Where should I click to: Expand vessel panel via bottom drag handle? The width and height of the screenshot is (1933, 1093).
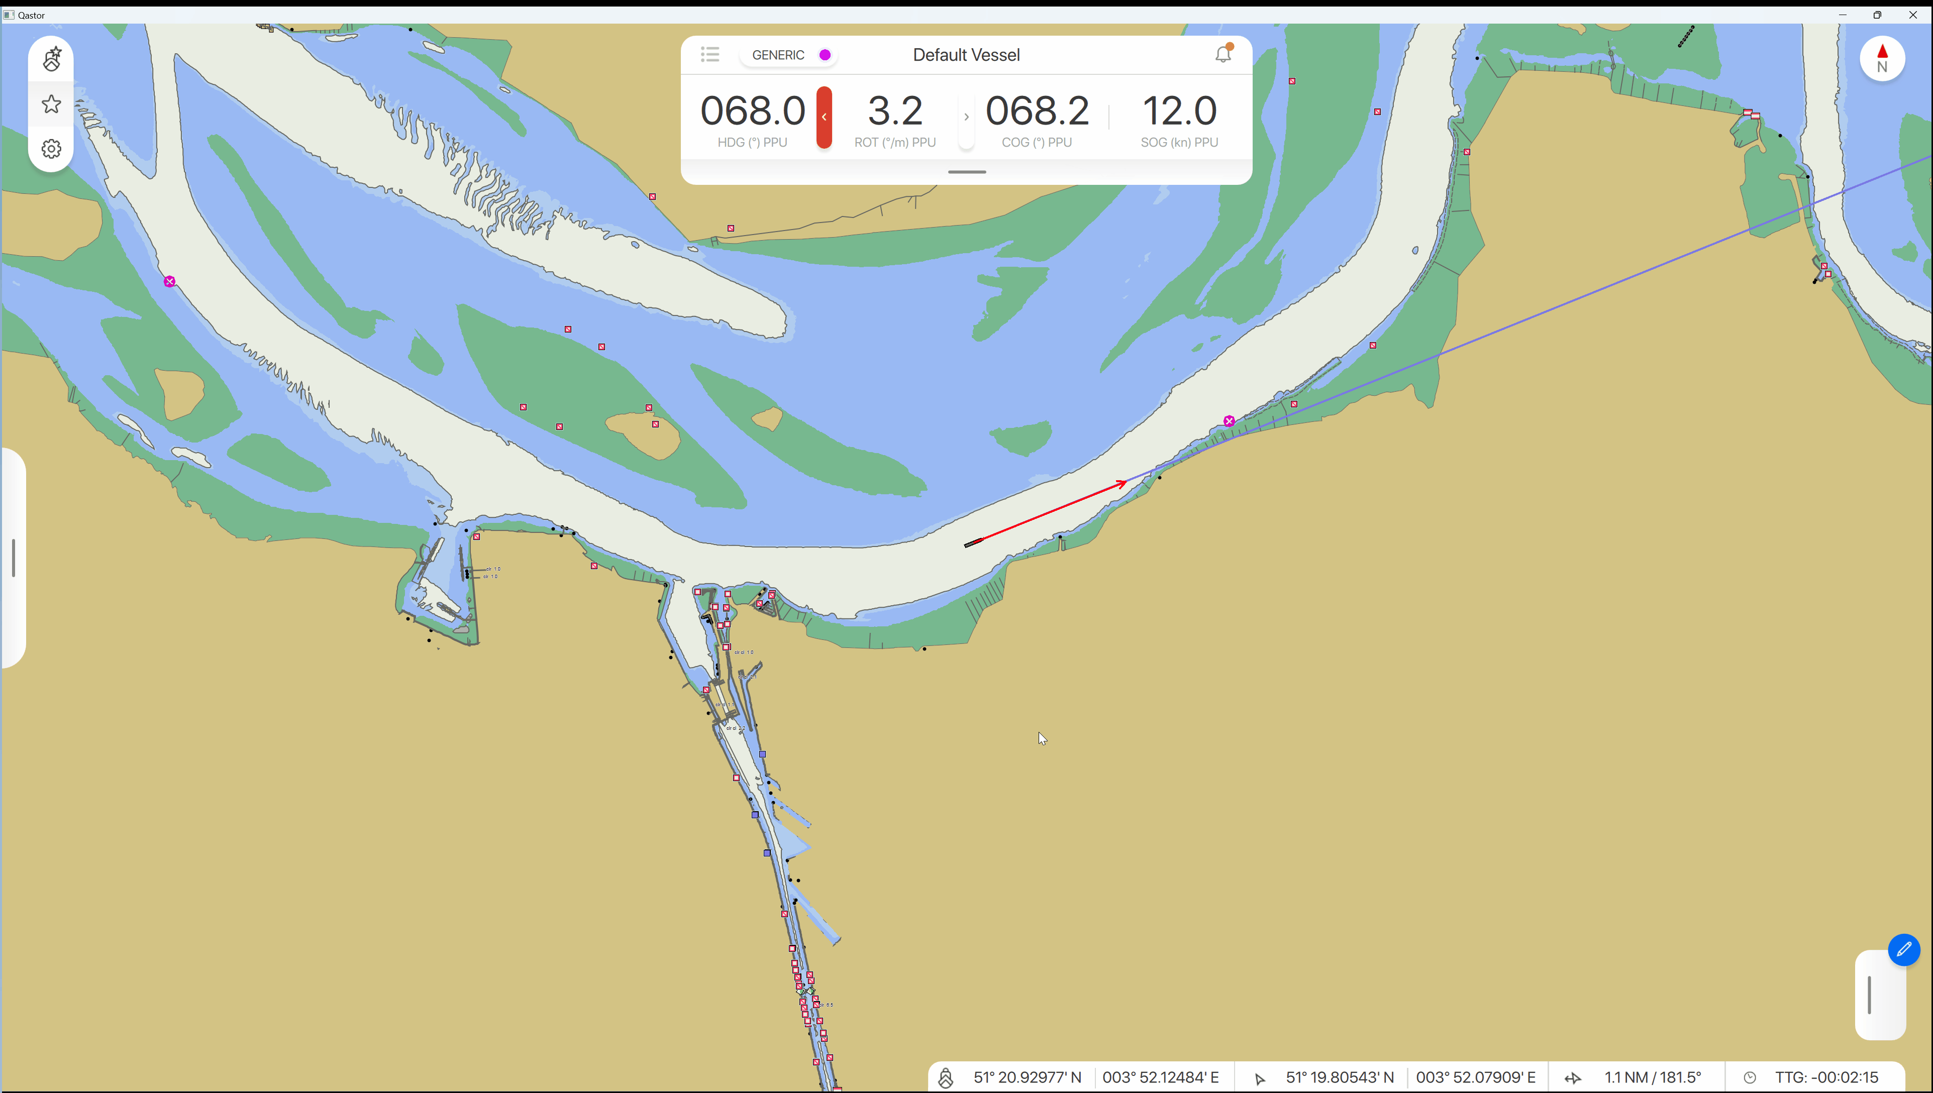pyautogui.click(x=967, y=172)
